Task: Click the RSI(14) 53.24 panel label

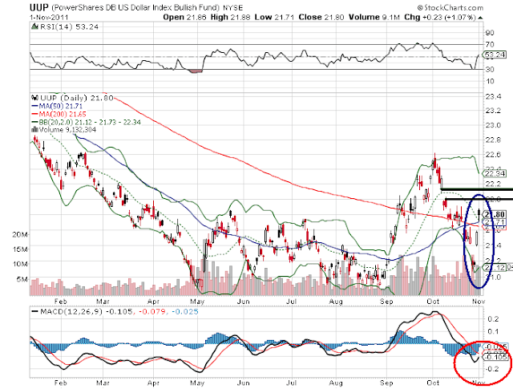Action: coord(69,26)
